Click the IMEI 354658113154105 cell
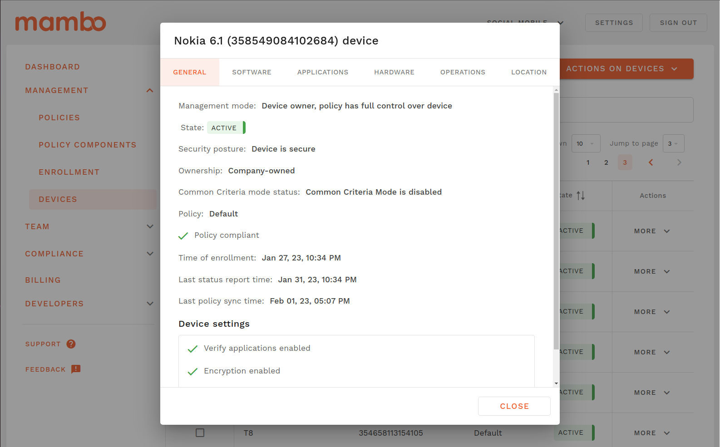Screen dimensions: 720x447 [391, 433]
